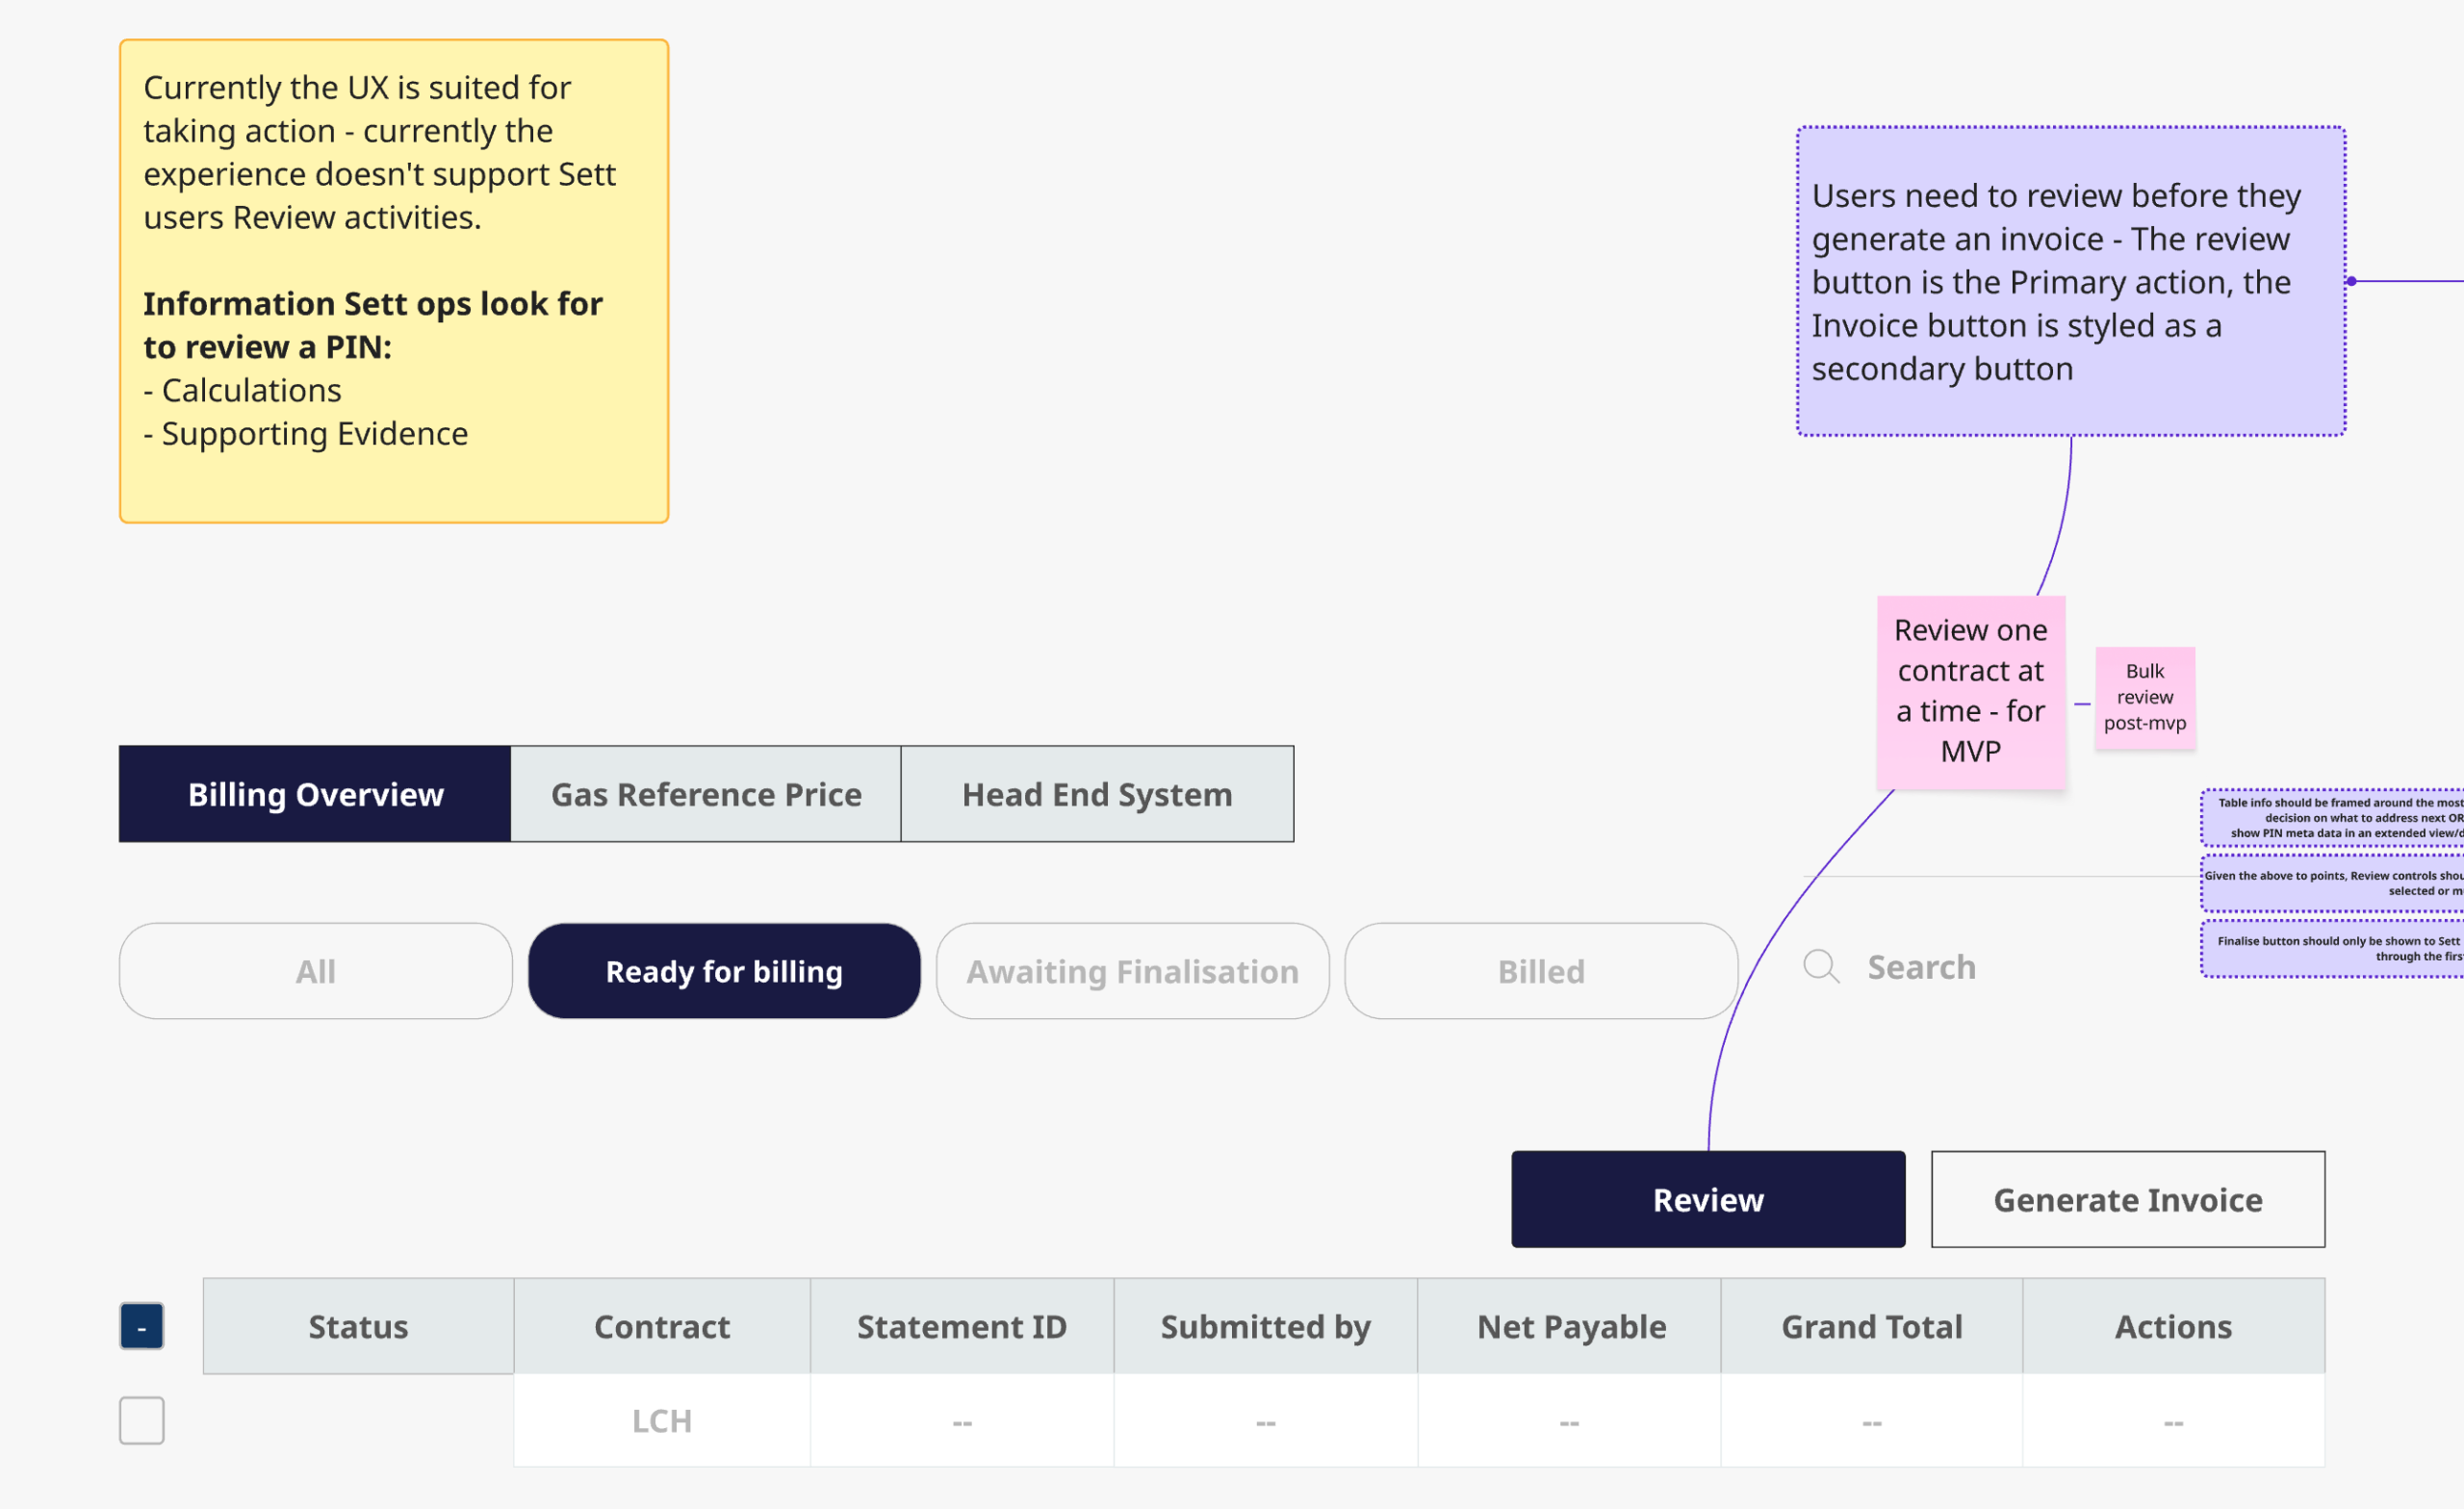The image size is (2464, 1509).
Task: Select the 'Given the above to points' note
Action: pos(2333,883)
